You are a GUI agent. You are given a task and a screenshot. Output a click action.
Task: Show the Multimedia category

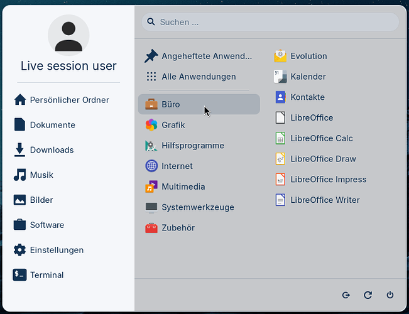[199, 187]
